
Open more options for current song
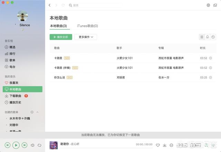point(171,145)
